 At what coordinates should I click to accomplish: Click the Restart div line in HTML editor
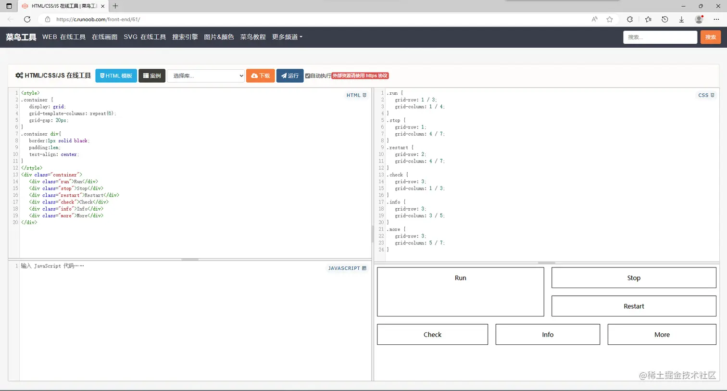[x=74, y=195]
